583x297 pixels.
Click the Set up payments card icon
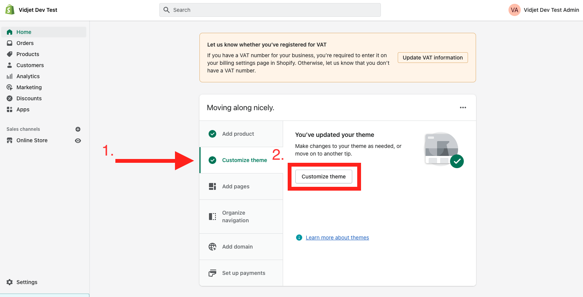(212, 273)
